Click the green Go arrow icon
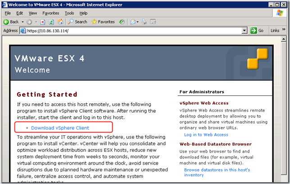The height and width of the screenshot is (184, 290). click(254, 31)
